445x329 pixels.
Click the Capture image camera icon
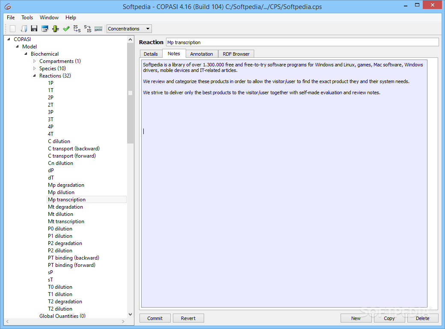click(45, 29)
